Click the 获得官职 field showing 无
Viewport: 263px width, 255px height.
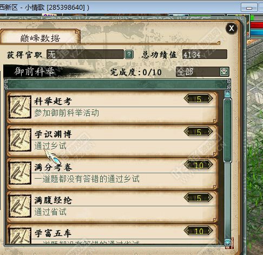click(x=85, y=54)
